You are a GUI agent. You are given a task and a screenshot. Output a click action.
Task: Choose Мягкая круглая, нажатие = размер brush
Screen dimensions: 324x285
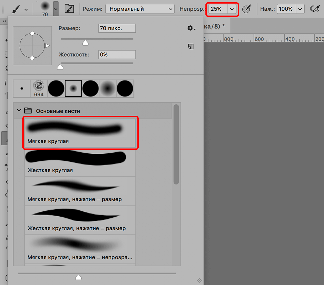pyautogui.click(x=80, y=191)
